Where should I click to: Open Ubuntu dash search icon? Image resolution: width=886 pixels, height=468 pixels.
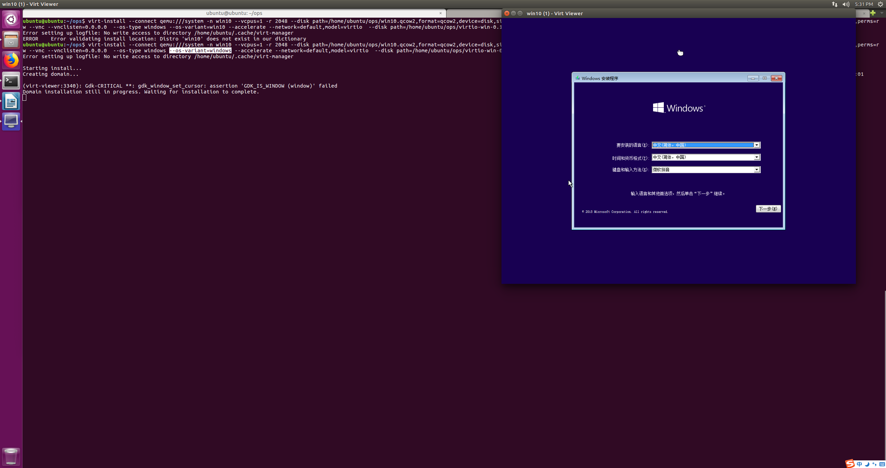11,19
